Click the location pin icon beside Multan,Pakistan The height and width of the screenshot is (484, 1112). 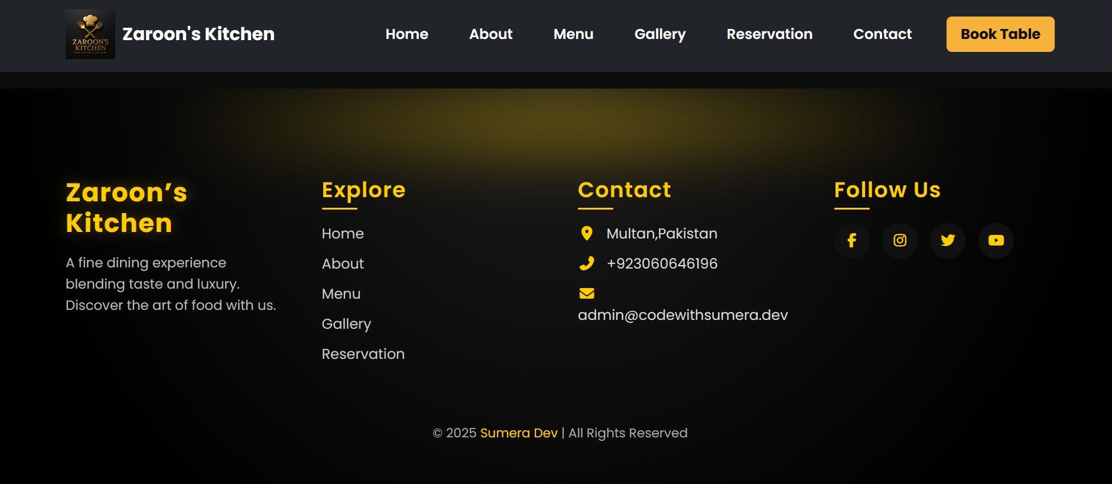tap(587, 233)
